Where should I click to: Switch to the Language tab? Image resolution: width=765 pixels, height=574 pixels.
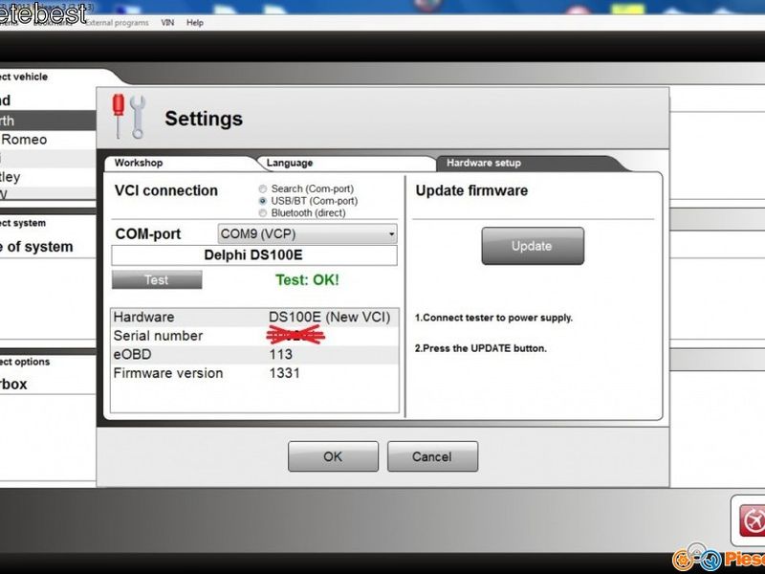tap(344, 163)
